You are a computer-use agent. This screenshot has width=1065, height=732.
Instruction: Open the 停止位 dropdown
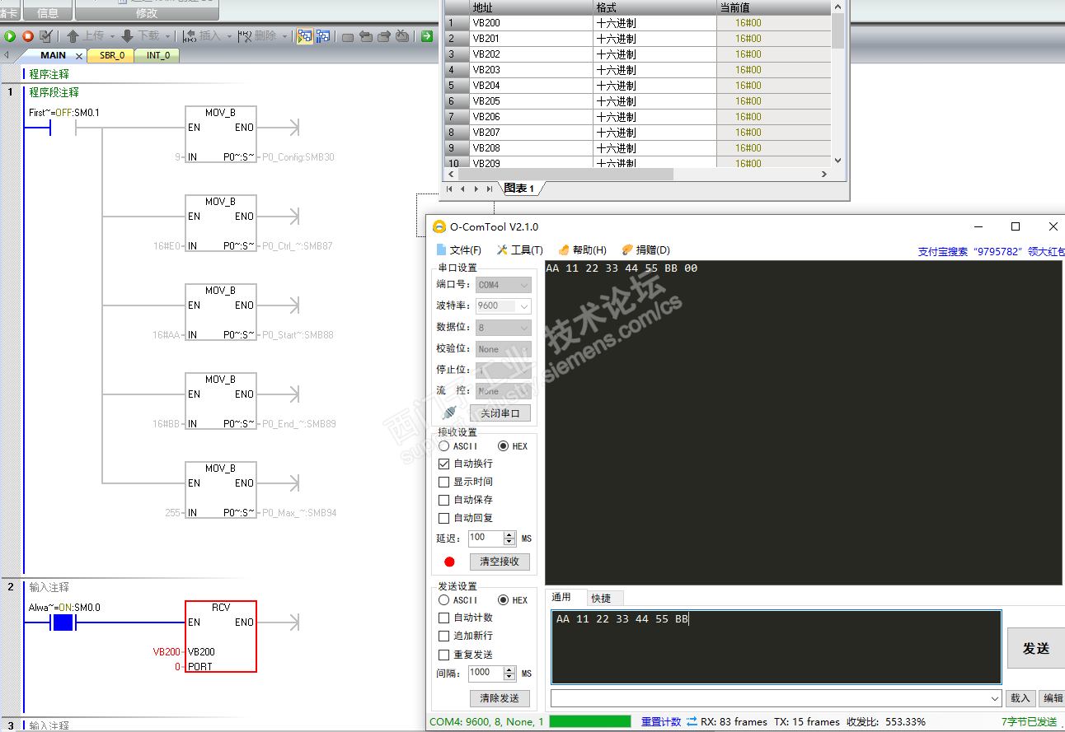point(503,371)
